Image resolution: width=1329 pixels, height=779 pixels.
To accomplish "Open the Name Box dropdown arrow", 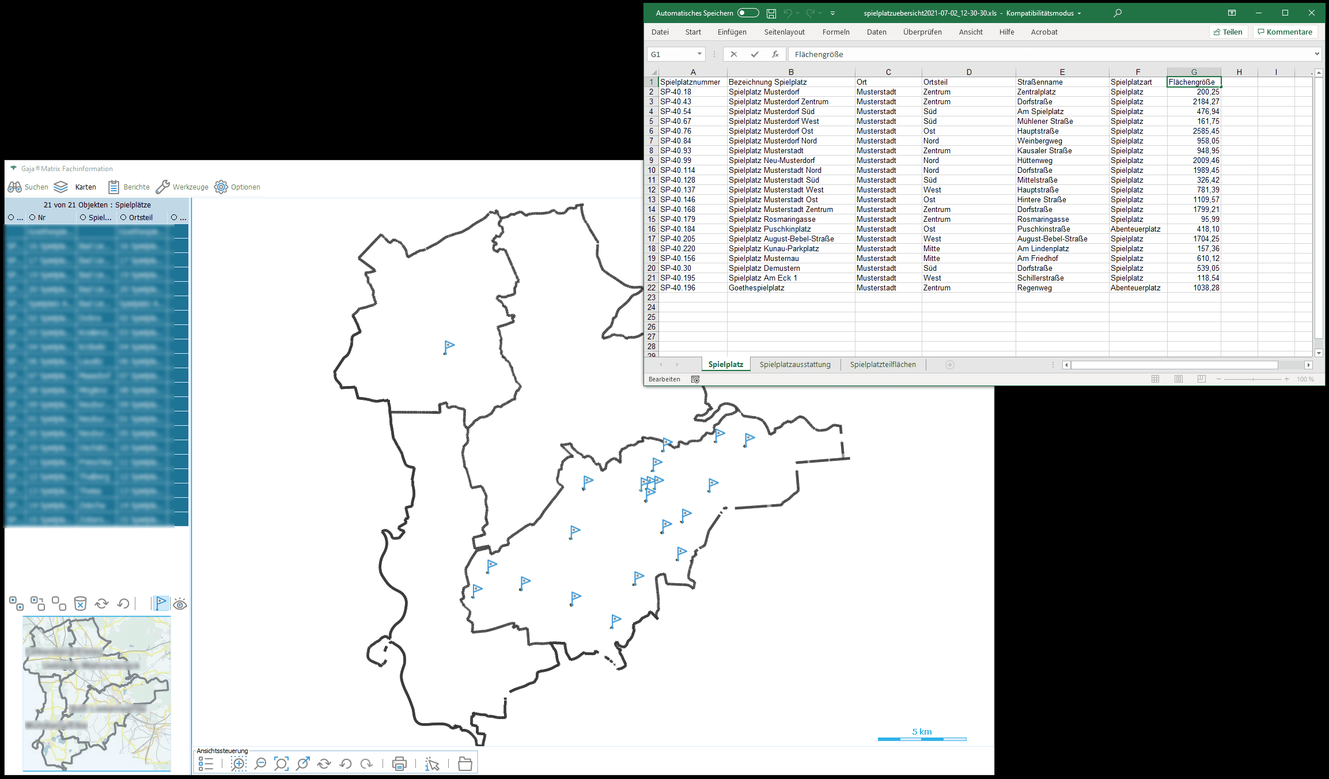I will point(699,54).
